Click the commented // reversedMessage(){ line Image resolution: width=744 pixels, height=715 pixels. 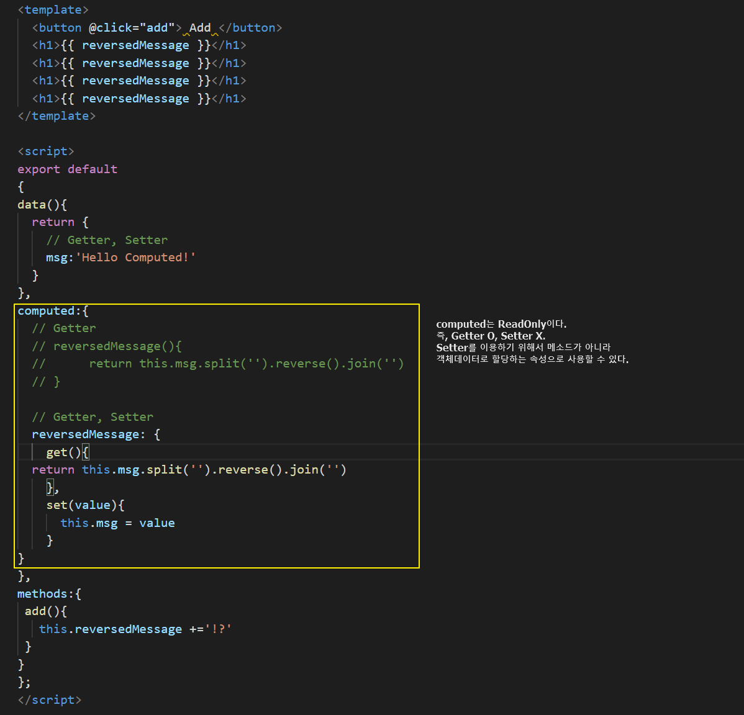(107, 346)
